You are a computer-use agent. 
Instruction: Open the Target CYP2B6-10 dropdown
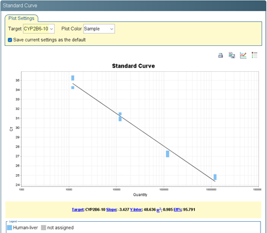(x=39, y=29)
